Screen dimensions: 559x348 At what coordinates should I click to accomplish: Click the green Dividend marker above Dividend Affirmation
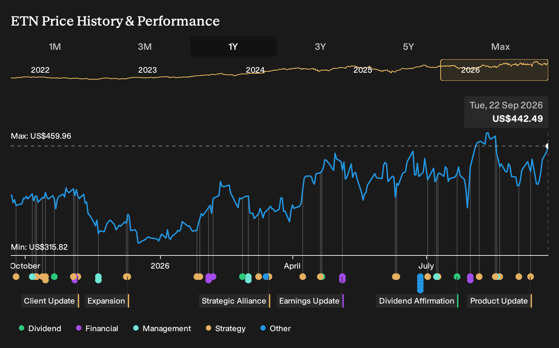tap(457, 277)
